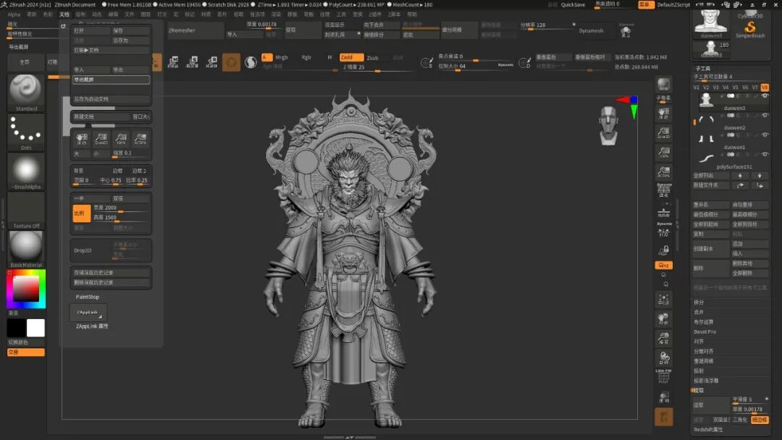Image resolution: width=782 pixels, height=440 pixels.
Task: Enable Zadd sculpt mode
Action: click(x=351, y=57)
